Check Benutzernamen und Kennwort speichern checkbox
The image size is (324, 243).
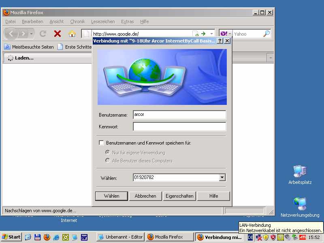pos(102,143)
